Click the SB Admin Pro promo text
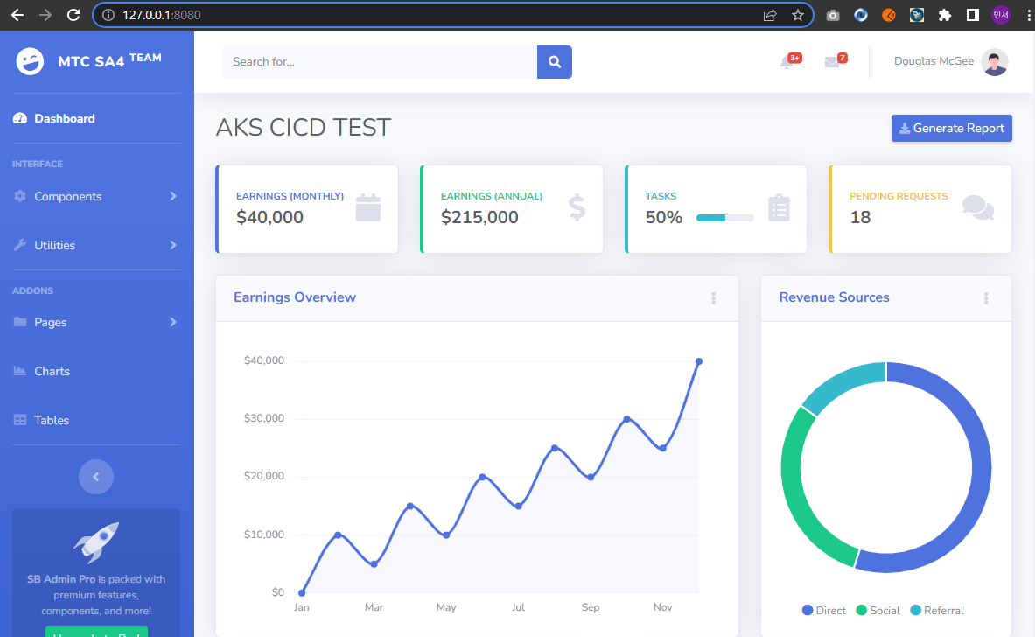Screen dimensions: 1035x637 (96, 595)
